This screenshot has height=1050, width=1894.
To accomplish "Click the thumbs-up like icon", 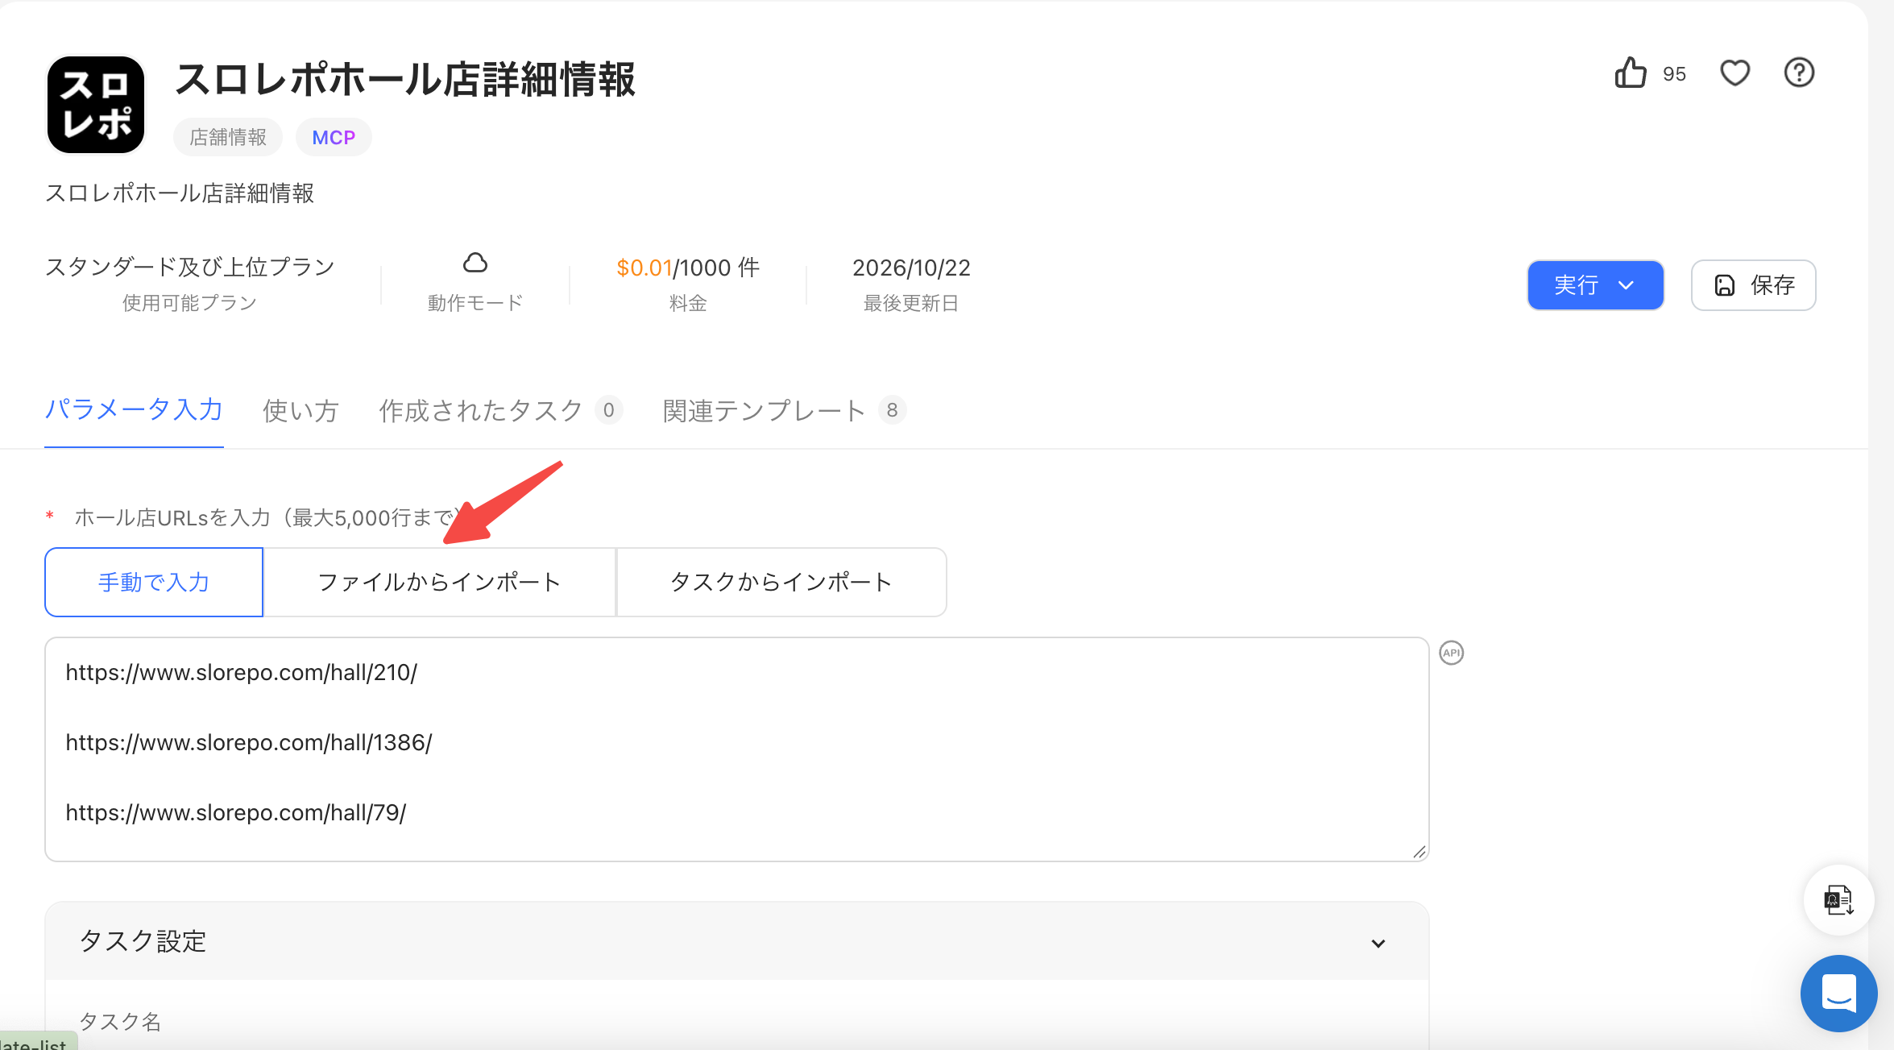I will point(1630,73).
